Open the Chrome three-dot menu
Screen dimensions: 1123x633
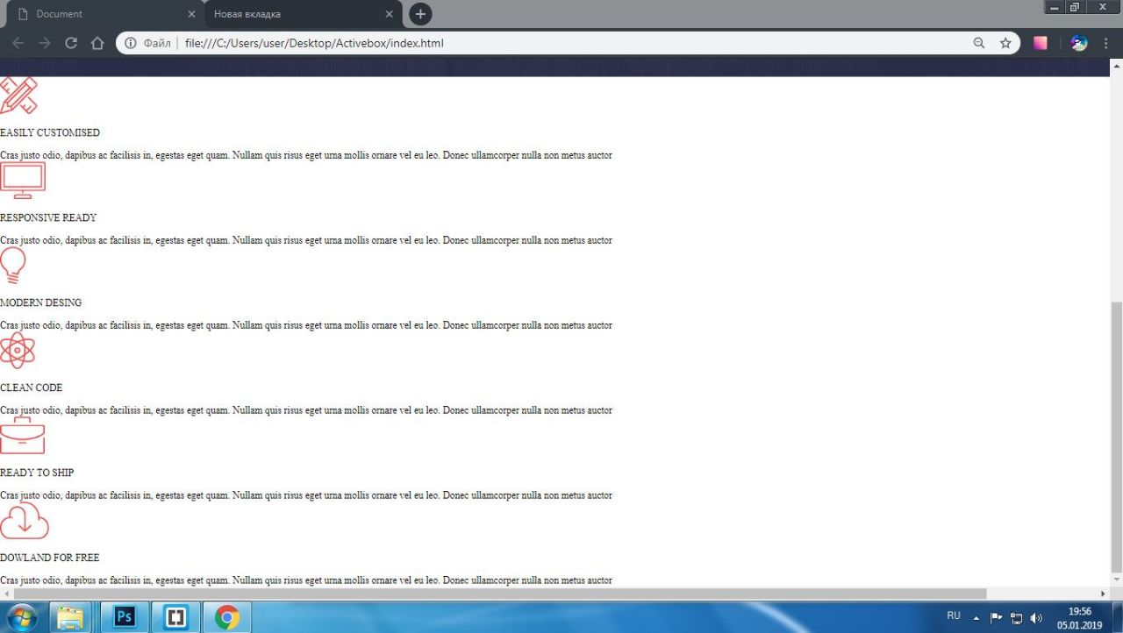tap(1106, 43)
